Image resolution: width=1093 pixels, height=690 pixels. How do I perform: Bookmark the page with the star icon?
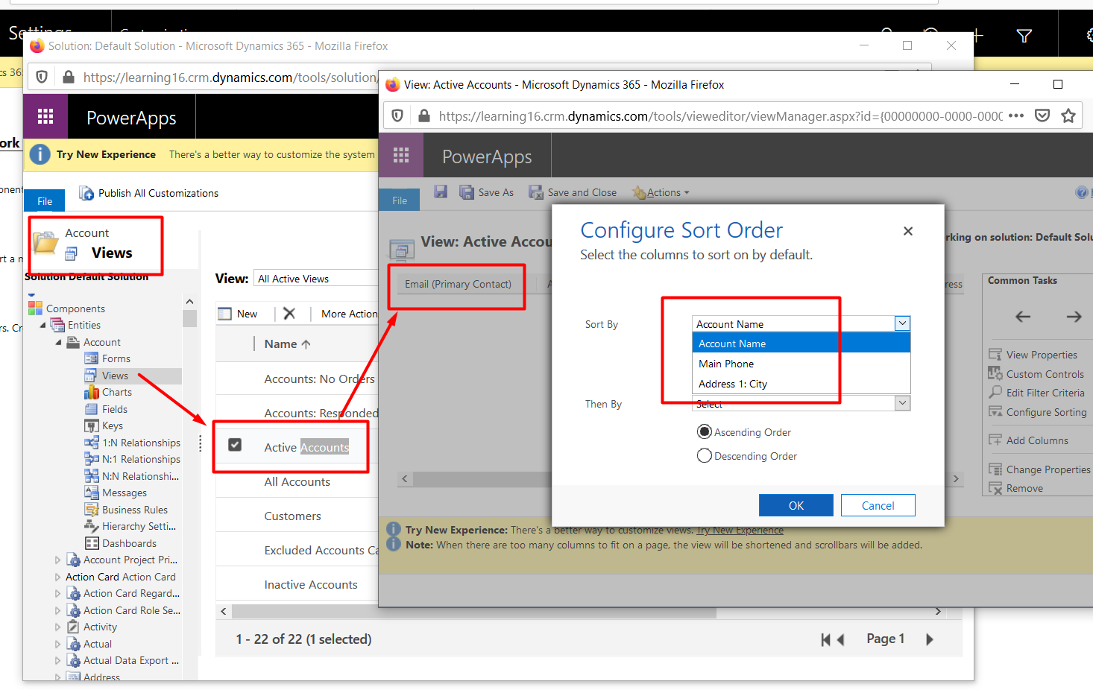click(x=1068, y=115)
